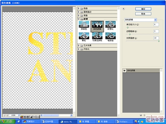The image size is (166, 124).
Task: Adjust the 光照强度 light intensity slider
Action: [x=159, y=41]
